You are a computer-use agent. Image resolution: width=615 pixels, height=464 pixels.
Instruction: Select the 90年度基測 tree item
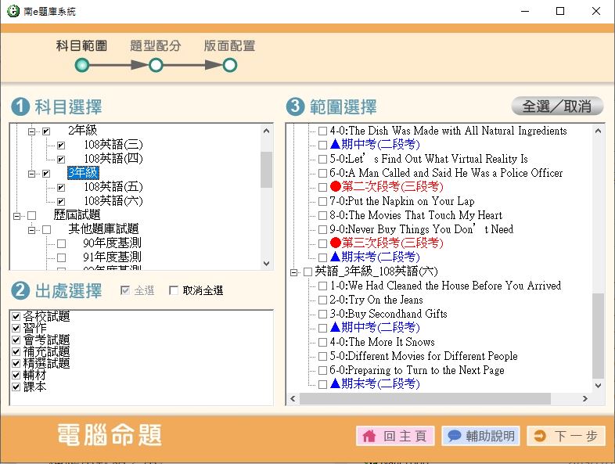(x=112, y=243)
